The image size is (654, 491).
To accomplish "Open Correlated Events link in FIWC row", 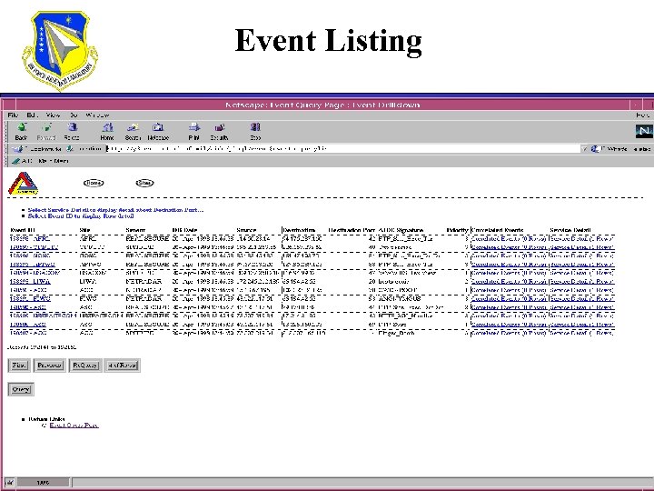I will pos(509,298).
